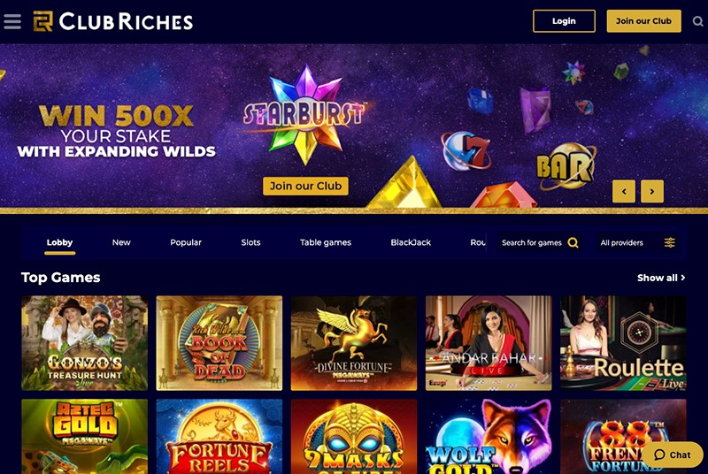Launch the Book of Dead game
Viewport: 708px width, 474px height.
pos(219,343)
